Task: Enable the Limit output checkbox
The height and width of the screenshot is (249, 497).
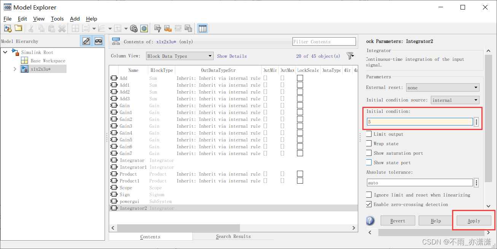Action: click(x=368, y=134)
